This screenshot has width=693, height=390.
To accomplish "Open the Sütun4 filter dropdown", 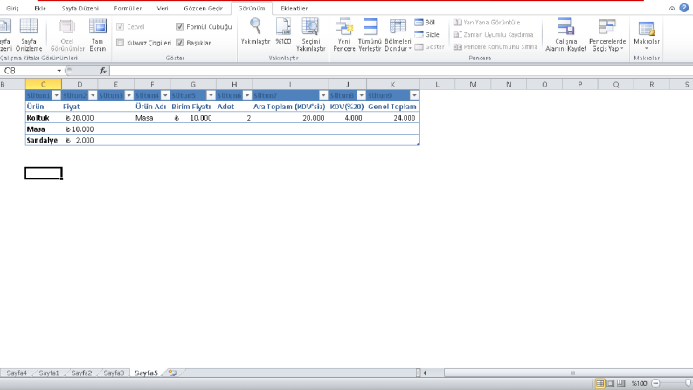I will coord(165,95).
